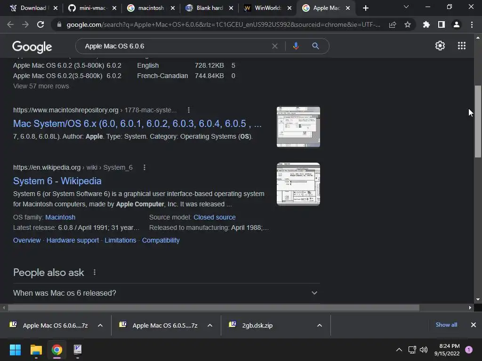The width and height of the screenshot is (482, 361).
Task: Open System 6 - Wikipedia result
Action: coord(57,181)
